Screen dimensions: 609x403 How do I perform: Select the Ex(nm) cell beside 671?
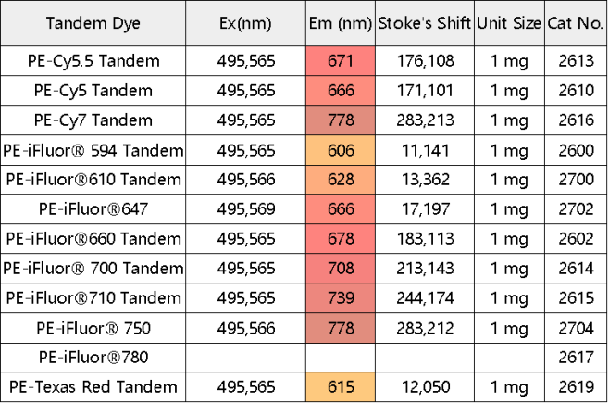tap(245, 61)
